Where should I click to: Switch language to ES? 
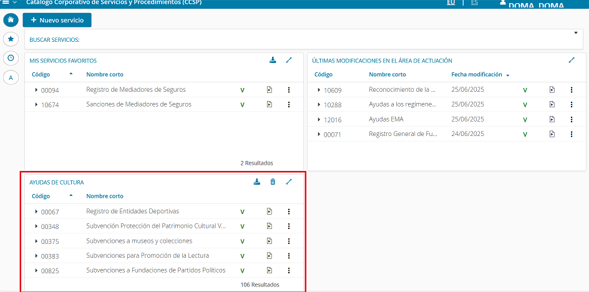(x=474, y=2)
